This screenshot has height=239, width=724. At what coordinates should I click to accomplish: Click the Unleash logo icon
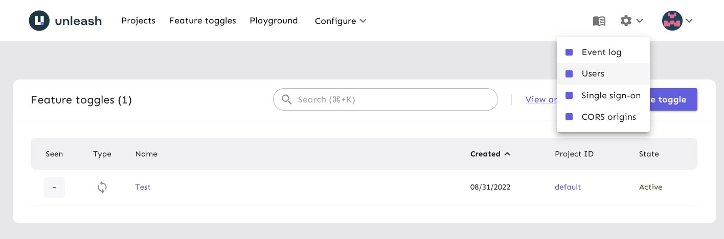[39, 21]
